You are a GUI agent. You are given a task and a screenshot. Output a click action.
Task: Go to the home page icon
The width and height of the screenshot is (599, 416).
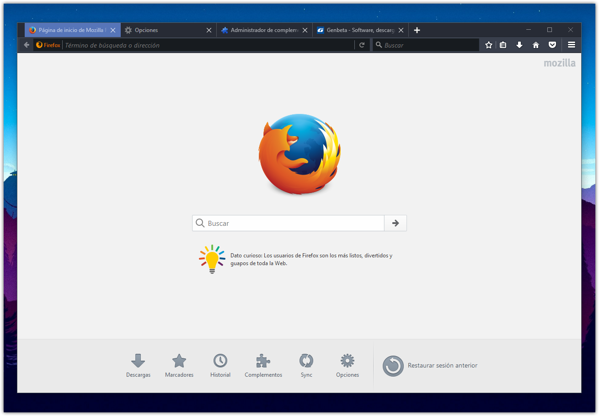[535, 45]
